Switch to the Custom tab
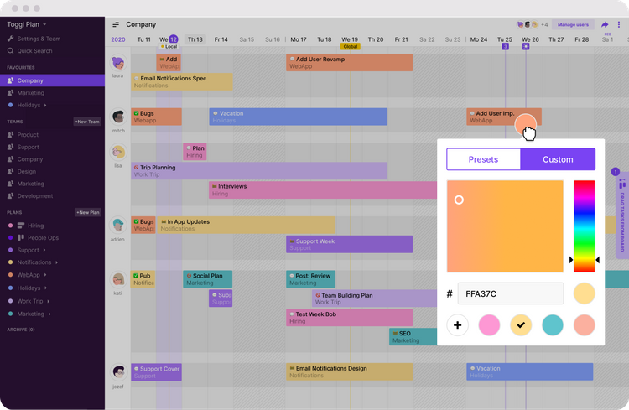Image resolution: width=629 pixels, height=410 pixels. click(x=558, y=159)
